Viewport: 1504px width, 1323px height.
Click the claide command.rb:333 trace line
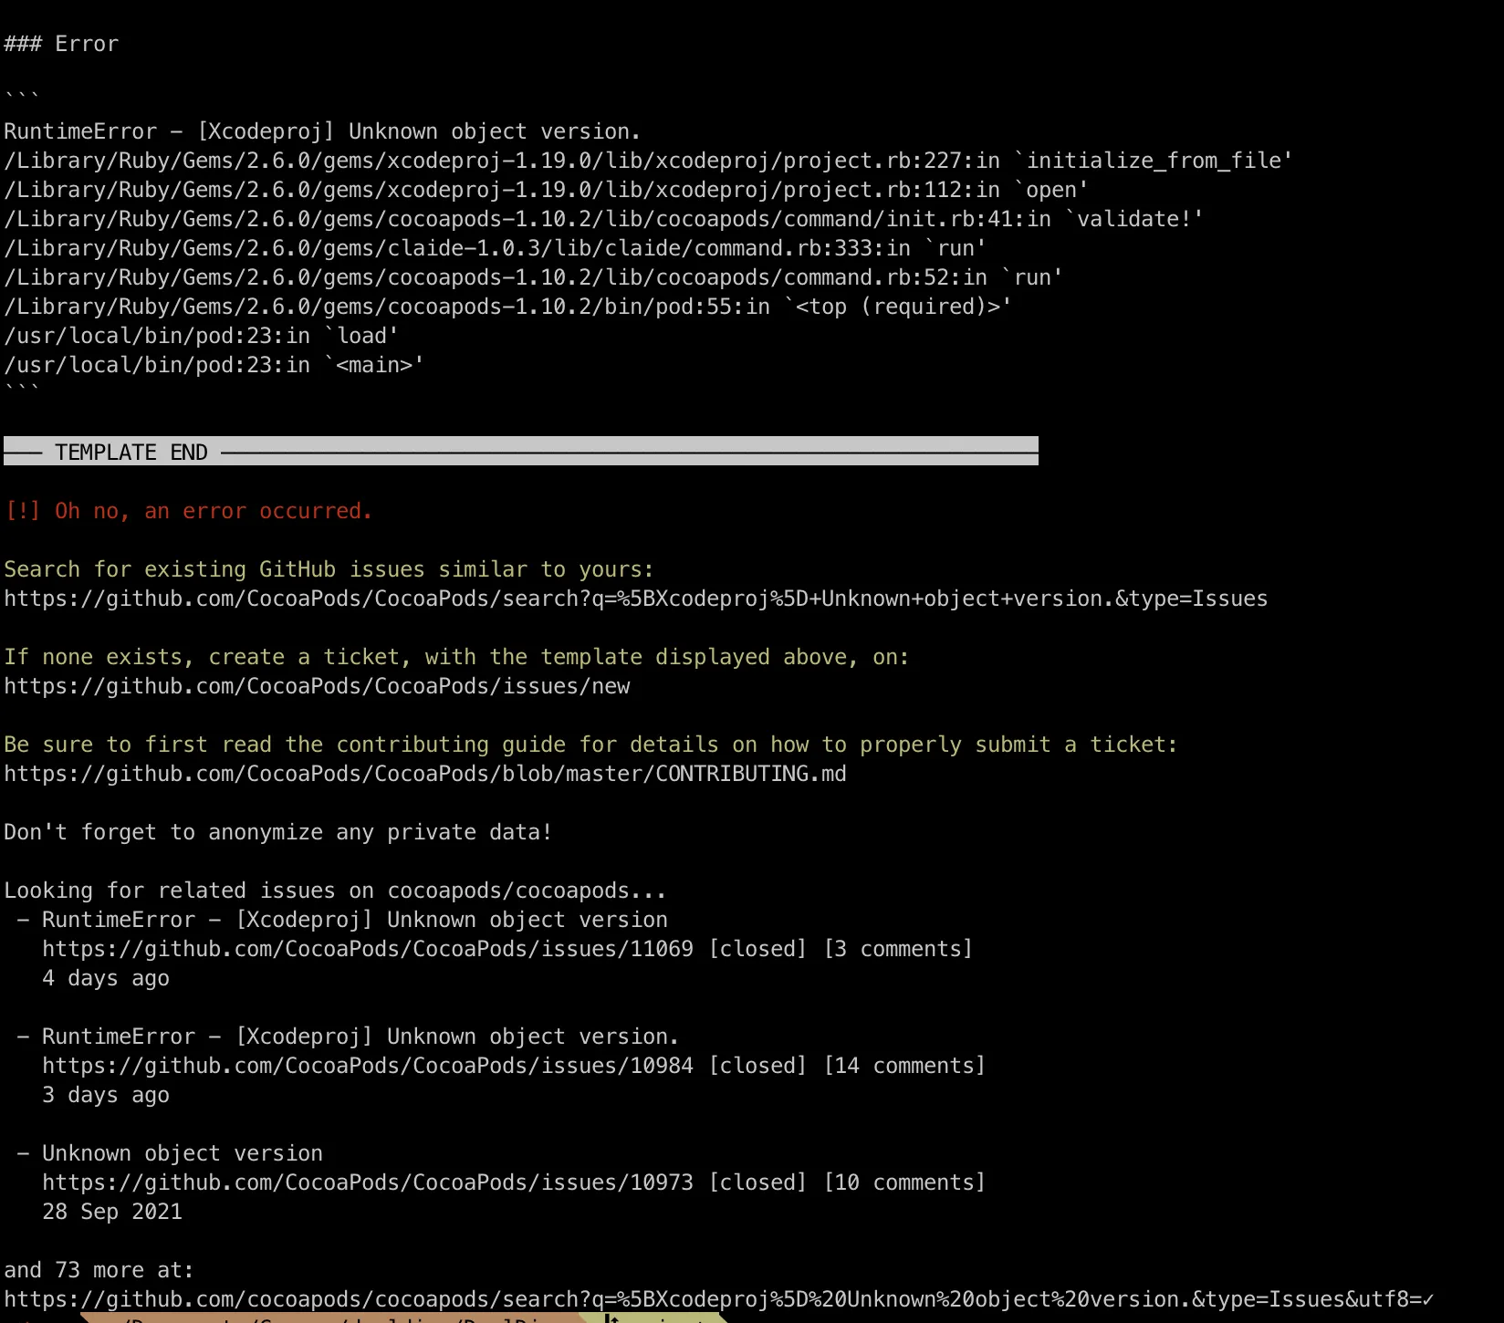coord(495,248)
